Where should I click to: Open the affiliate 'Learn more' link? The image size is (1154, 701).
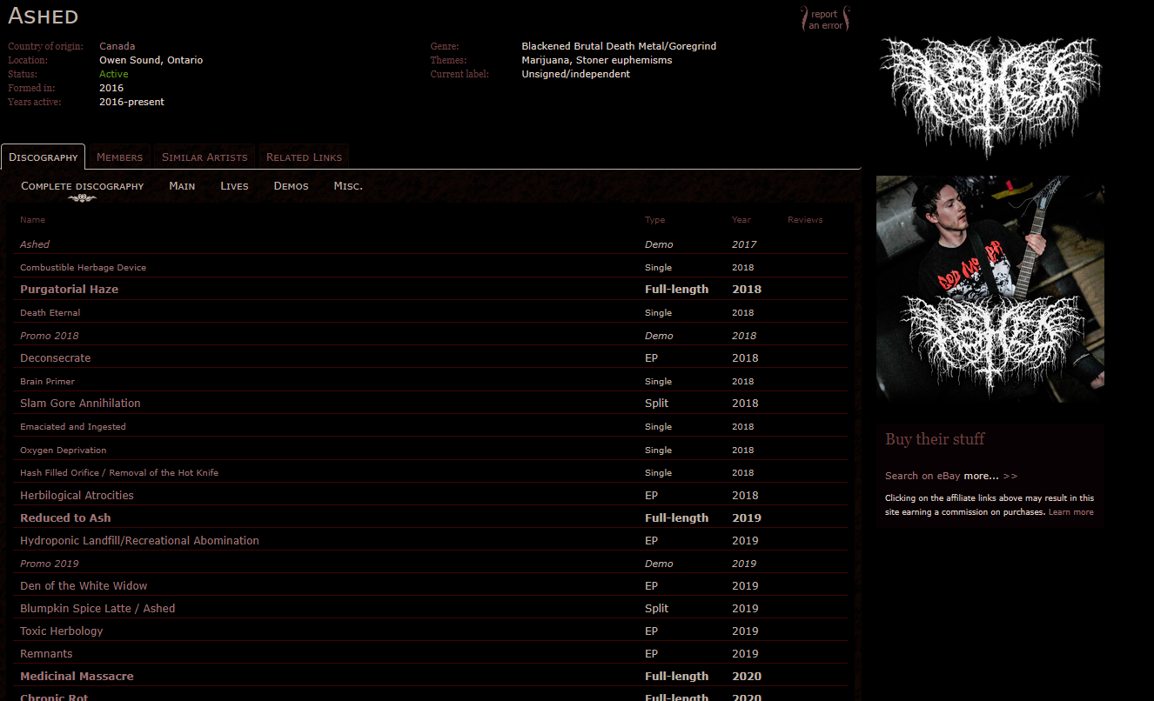point(1070,512)
